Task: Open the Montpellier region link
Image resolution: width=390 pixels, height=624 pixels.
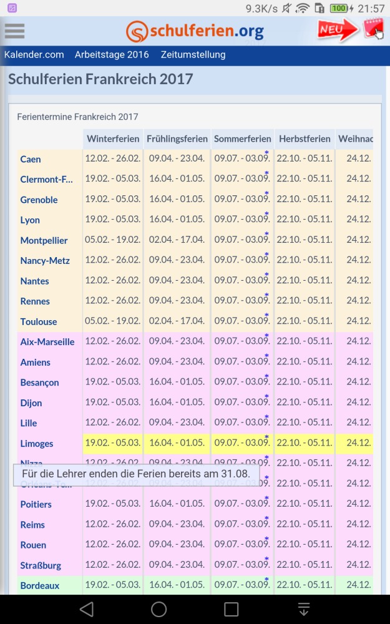Action: point(44,240)
